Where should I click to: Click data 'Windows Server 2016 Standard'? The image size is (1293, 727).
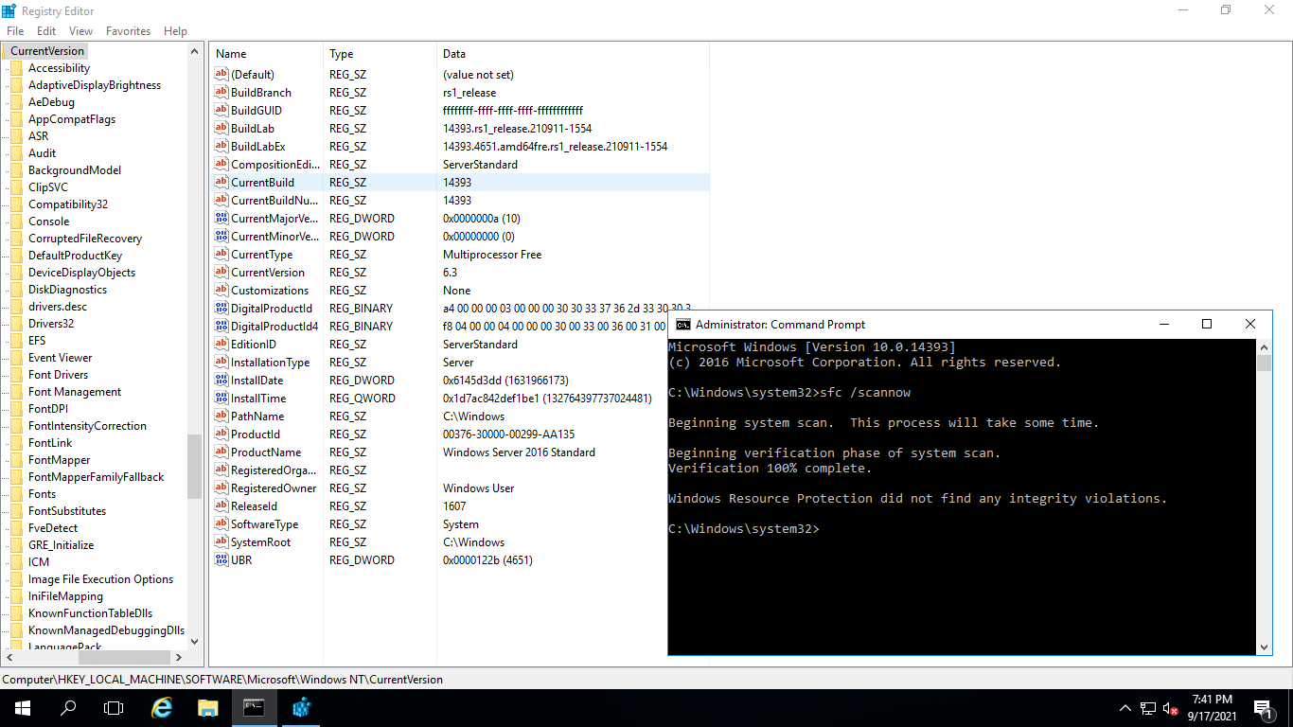[519, 452]
